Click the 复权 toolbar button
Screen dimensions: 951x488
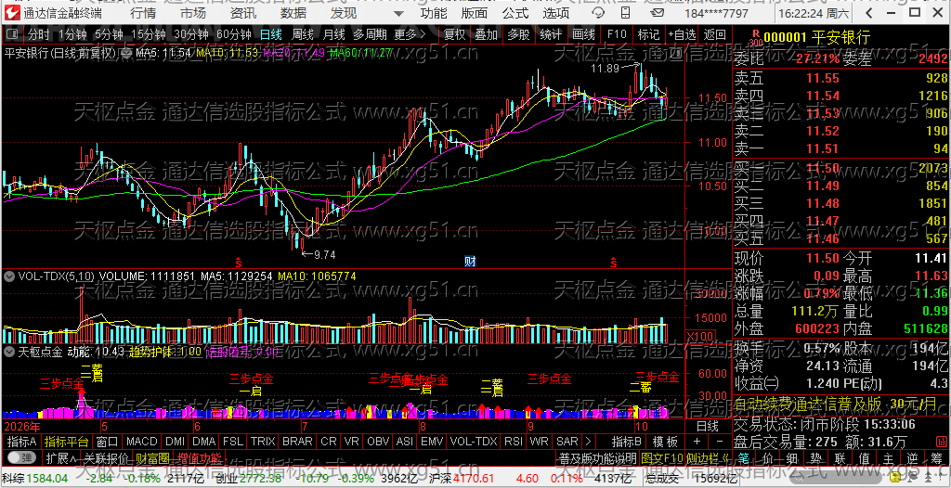[x=455, y=34]
